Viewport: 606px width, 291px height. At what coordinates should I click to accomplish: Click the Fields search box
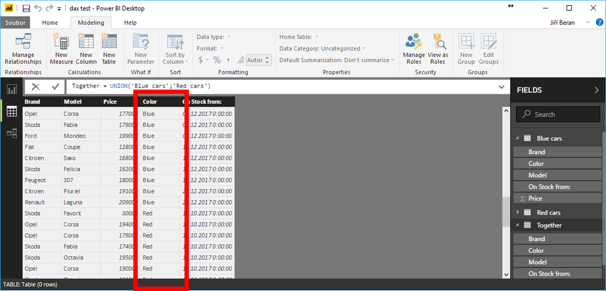pos(558,114)
